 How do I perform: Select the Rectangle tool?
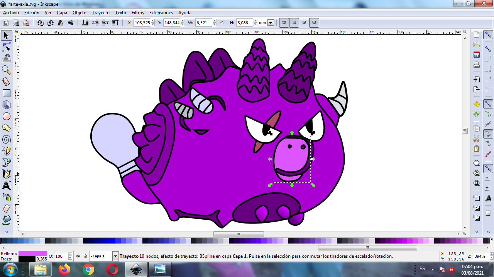[x=6, y=93]
